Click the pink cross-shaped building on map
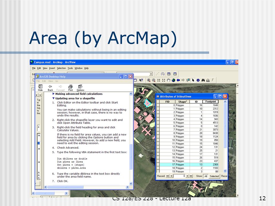The height and width of the screenshot is (206, 275). [x=146, y=131]
